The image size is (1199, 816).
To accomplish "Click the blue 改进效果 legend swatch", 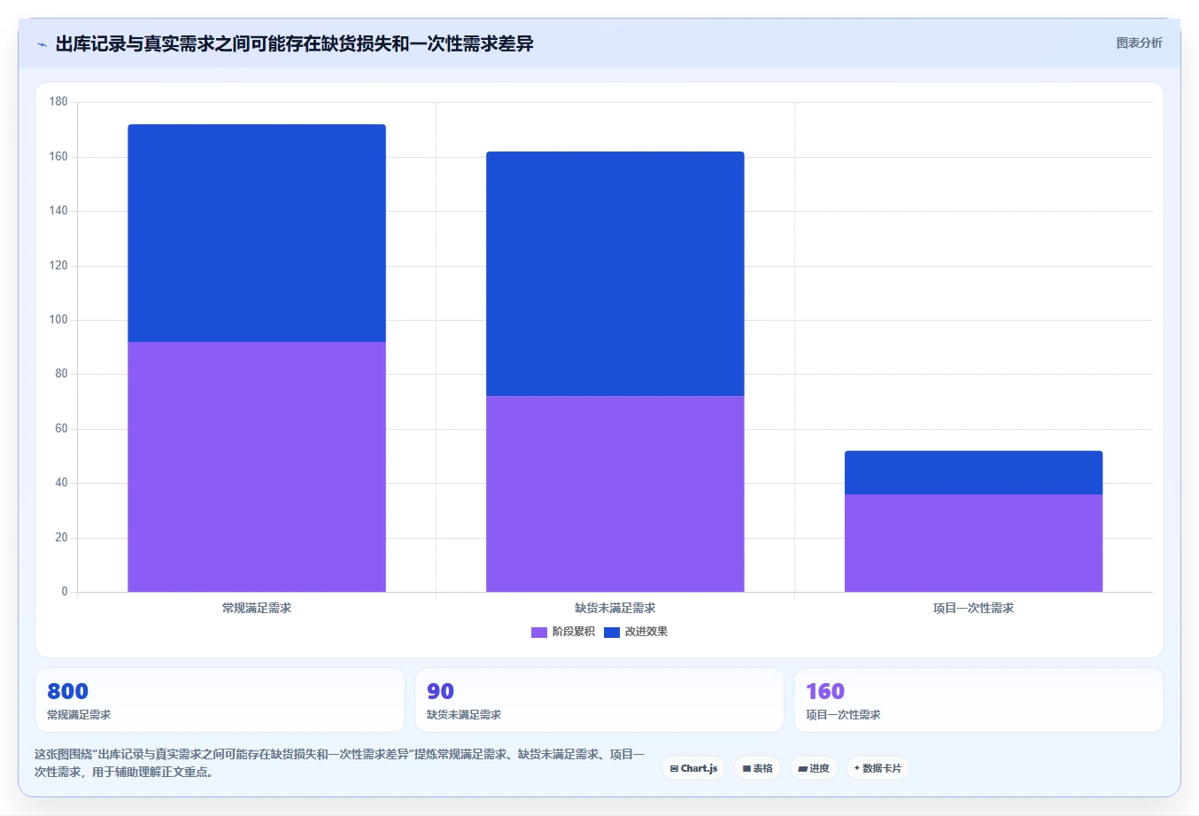I will [612, 632].
